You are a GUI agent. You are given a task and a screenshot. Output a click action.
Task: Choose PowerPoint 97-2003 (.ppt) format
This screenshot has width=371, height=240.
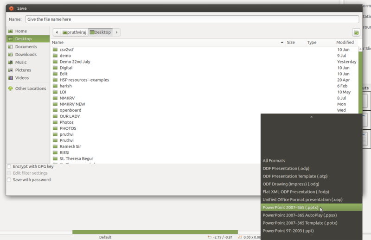click(x=311, y=231)
